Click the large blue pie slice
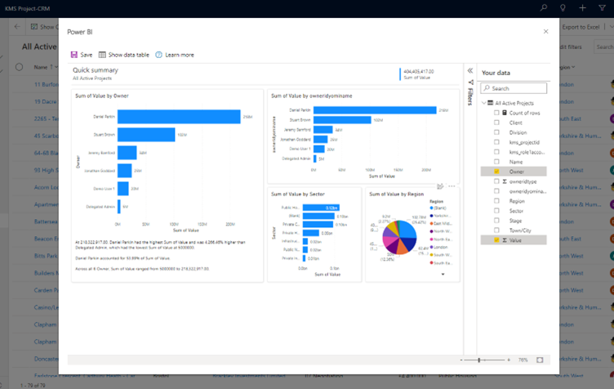 click(x=407, y=229)
